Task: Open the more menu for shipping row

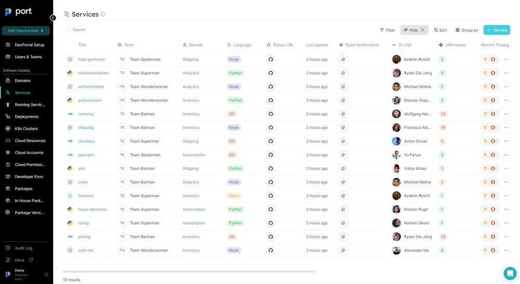Action: pos(506,127)
